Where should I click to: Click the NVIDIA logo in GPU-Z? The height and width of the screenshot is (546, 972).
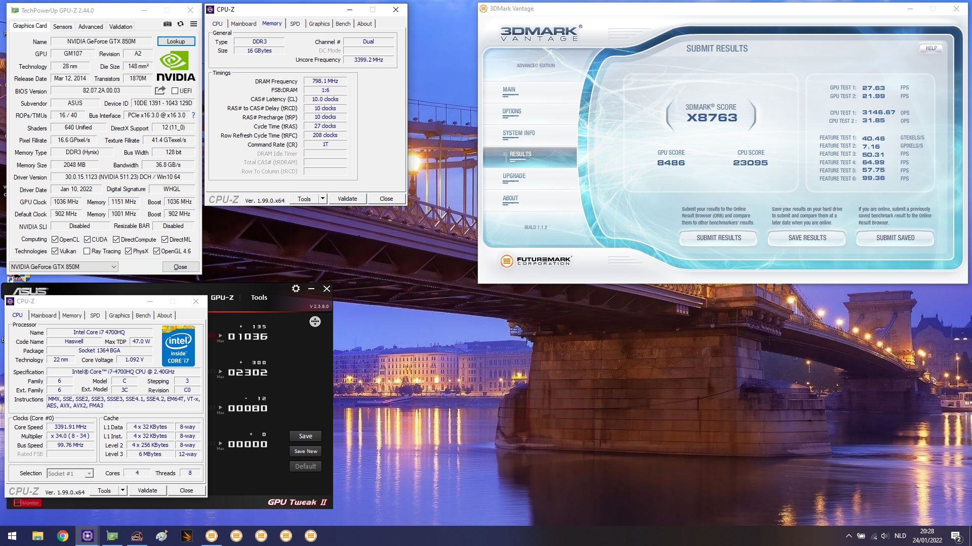pyautogui.click(x=176, y=67)
